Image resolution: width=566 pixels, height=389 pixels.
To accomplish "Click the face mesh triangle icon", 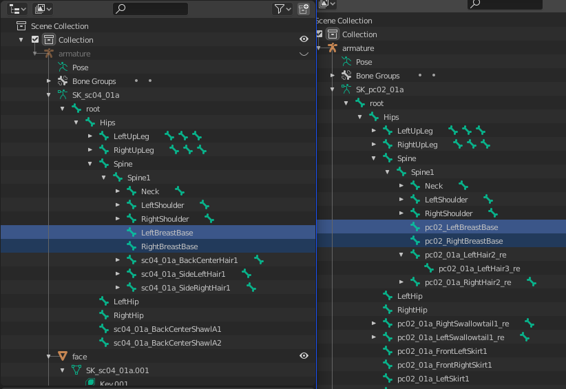I will point(63,356).
